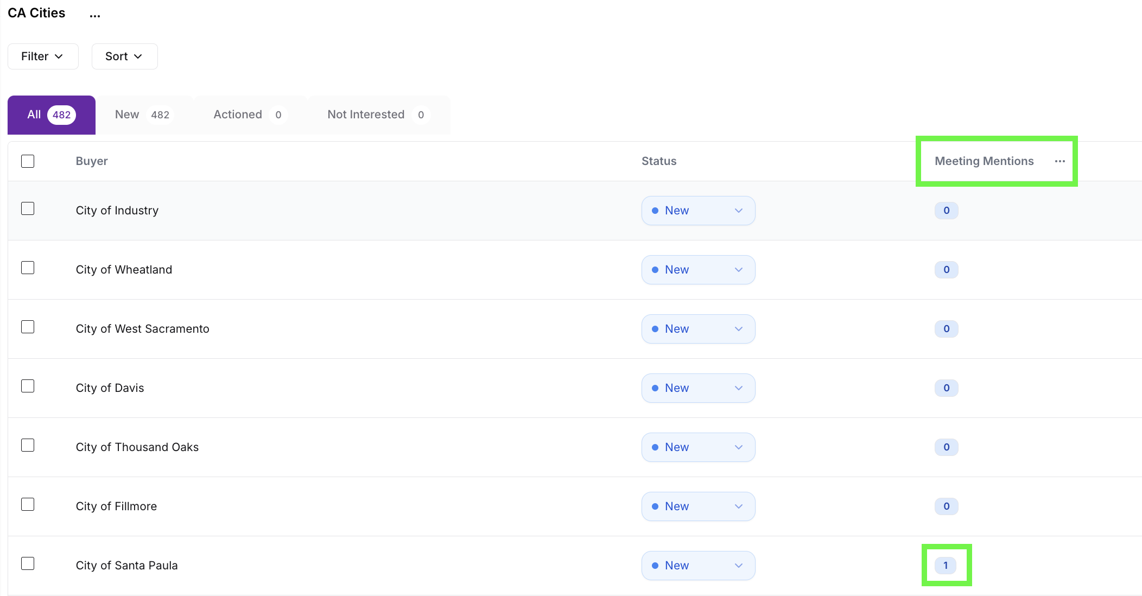Switch to the Actioned tab

(x=248, y=115)
